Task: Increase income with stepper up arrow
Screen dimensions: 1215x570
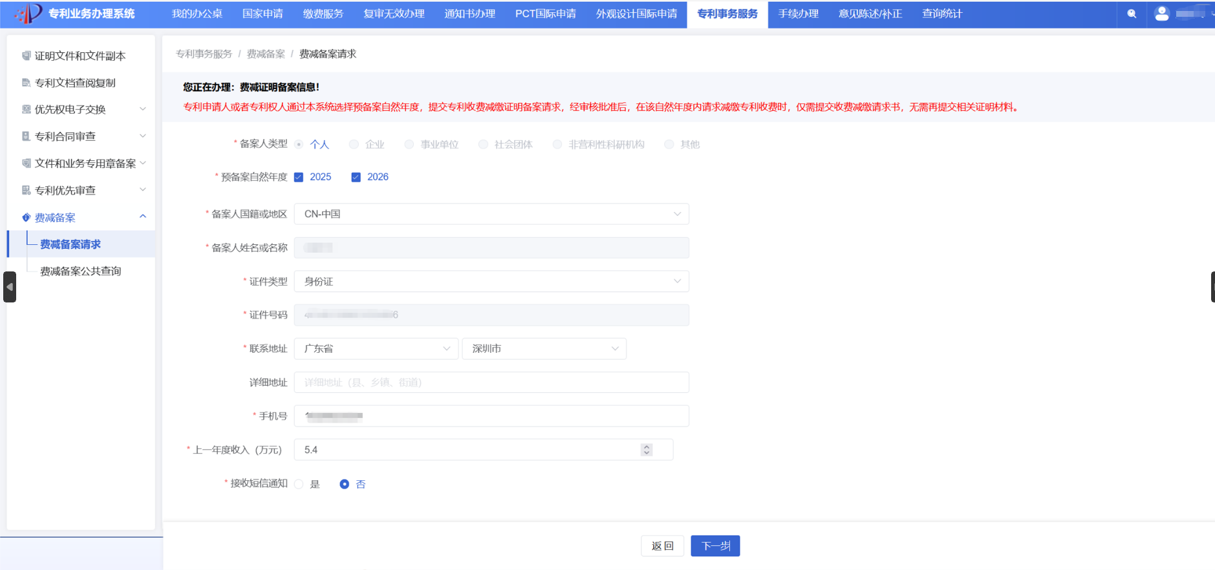Action: pyautogui.click(x=647, y=447)
